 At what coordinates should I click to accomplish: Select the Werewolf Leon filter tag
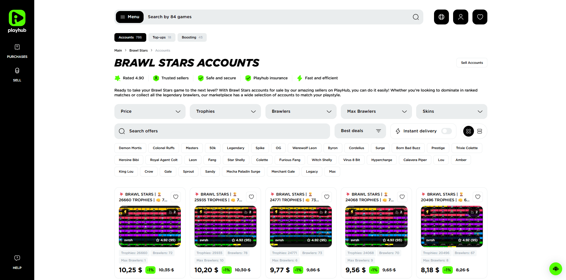(x=304, y=148)
